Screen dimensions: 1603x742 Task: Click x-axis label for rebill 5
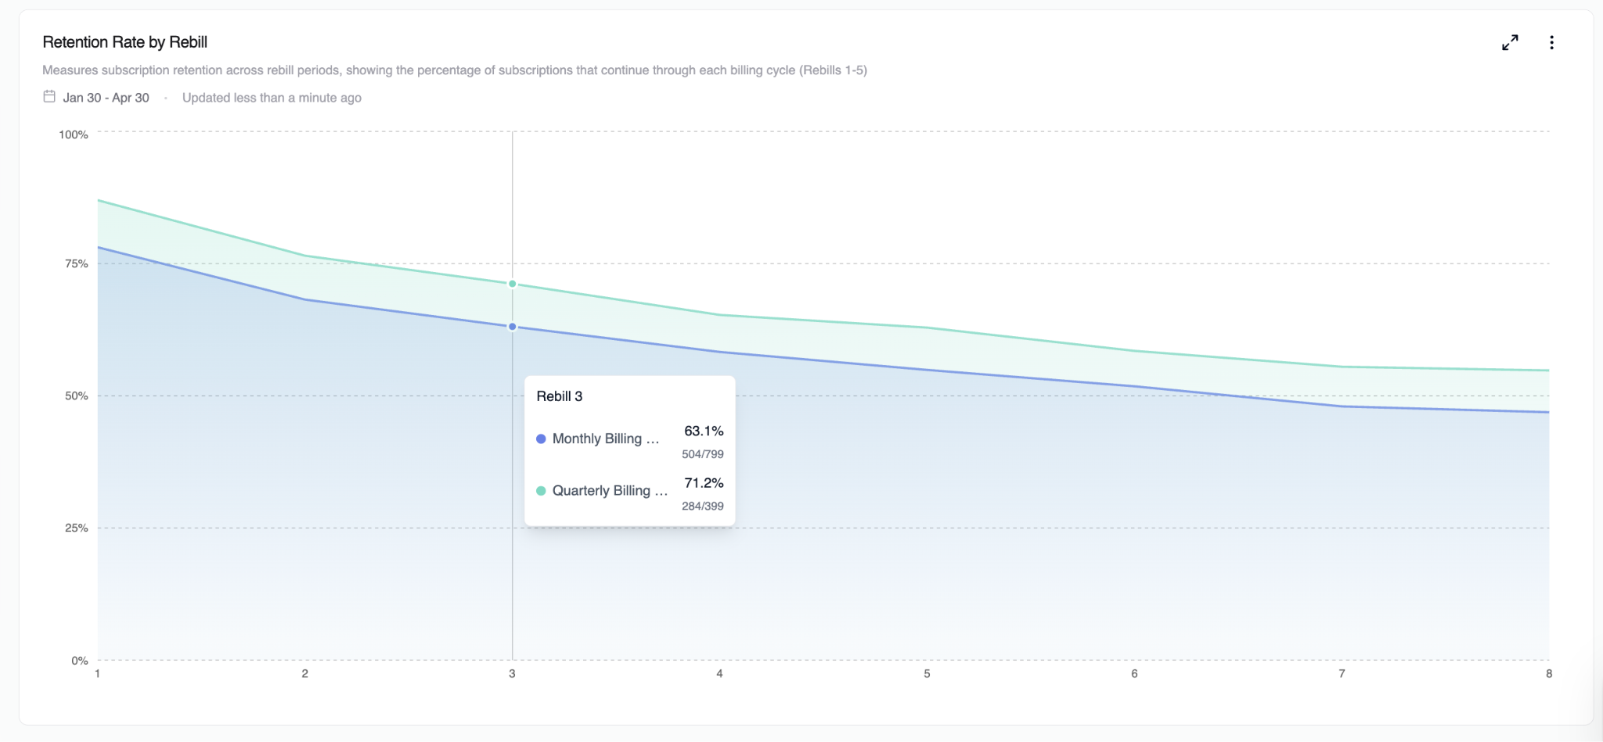click(927, 673)
